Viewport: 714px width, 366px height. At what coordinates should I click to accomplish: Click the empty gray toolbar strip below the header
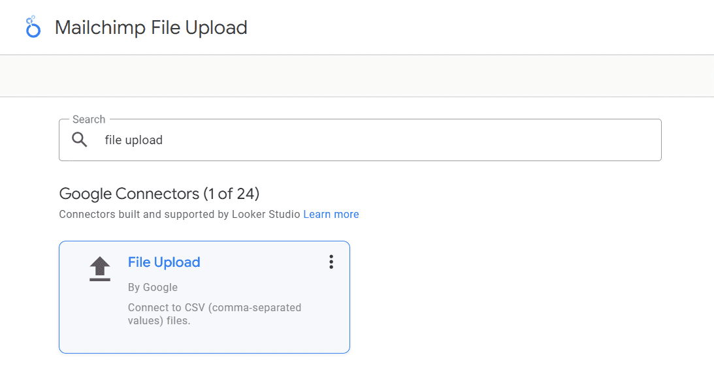357,76
